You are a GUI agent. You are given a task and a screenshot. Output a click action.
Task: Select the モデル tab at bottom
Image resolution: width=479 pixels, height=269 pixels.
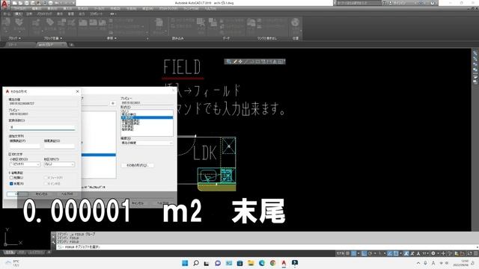point(10,253)
